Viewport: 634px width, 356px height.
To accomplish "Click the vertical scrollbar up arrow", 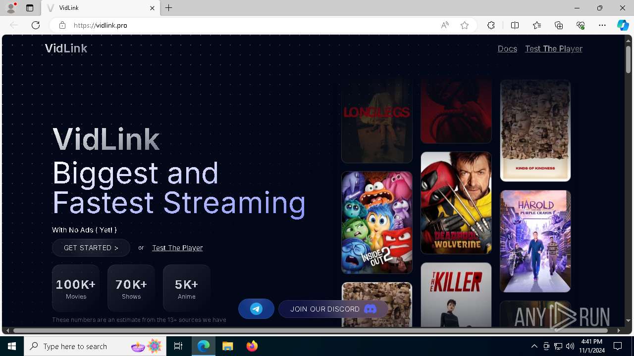I will pos(628,40).
